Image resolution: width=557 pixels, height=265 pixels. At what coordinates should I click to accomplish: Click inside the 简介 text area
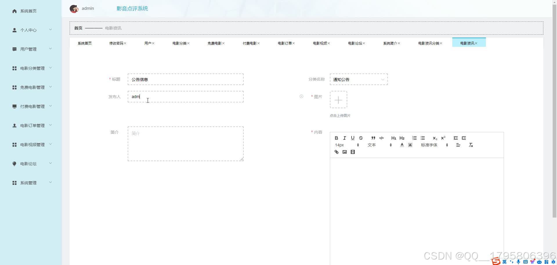tap(185, 143)
